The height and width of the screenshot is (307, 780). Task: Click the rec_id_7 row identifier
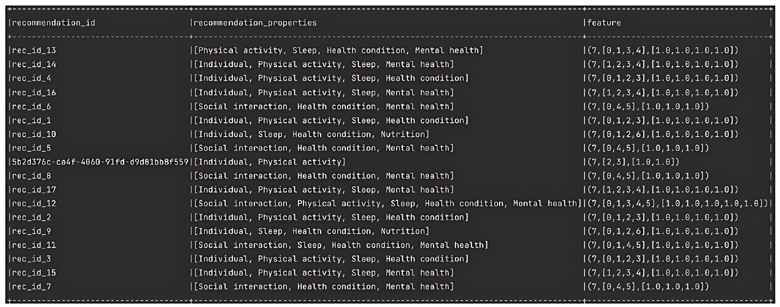click(x=31, y=286)
